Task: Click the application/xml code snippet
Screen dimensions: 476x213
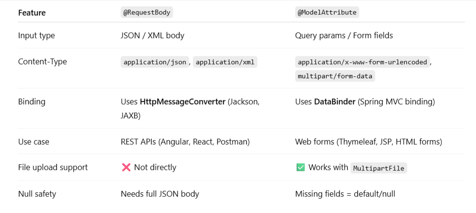Action: pos(225,62)
